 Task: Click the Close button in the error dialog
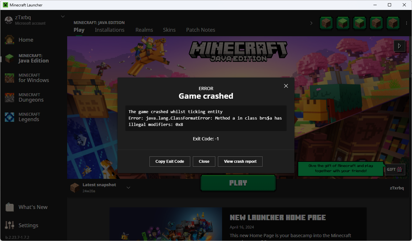click(204, 162)
